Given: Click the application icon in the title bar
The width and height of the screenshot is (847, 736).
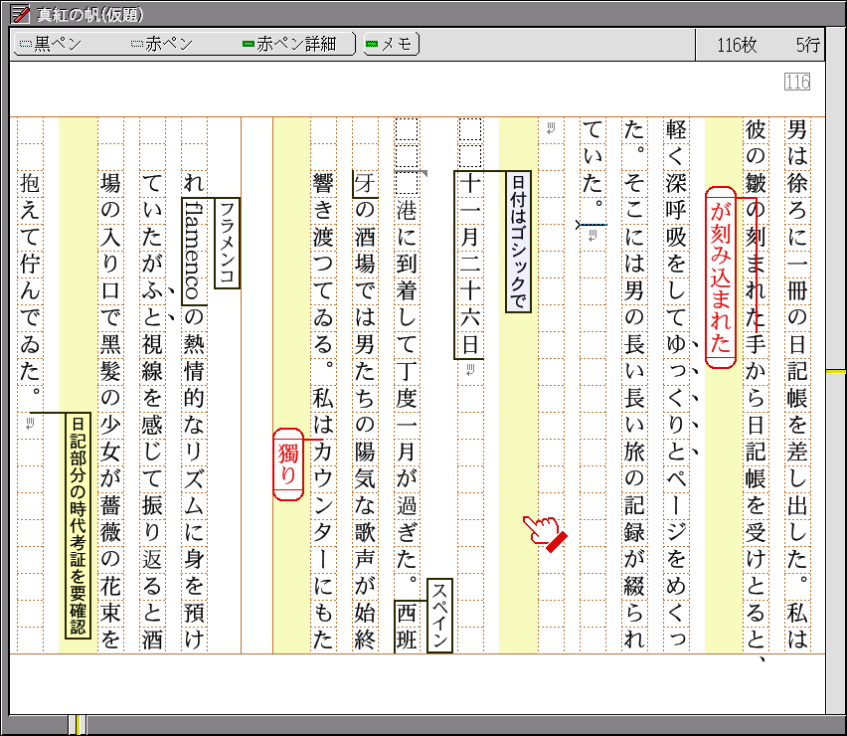Looking at the screenshot, I should (18, 14).
